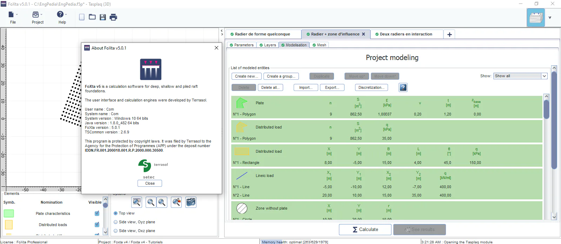Click the Zoom to window magnifier icon
561x244 pixels.
pos(136,202)
